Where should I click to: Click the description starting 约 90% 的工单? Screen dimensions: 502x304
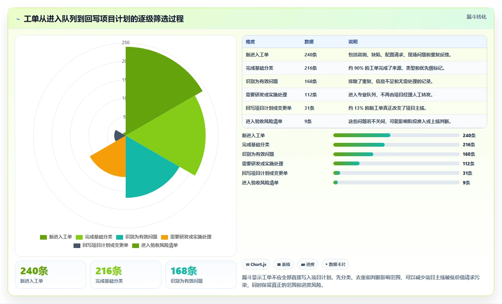pyautogui.click(x=396, y=68)
